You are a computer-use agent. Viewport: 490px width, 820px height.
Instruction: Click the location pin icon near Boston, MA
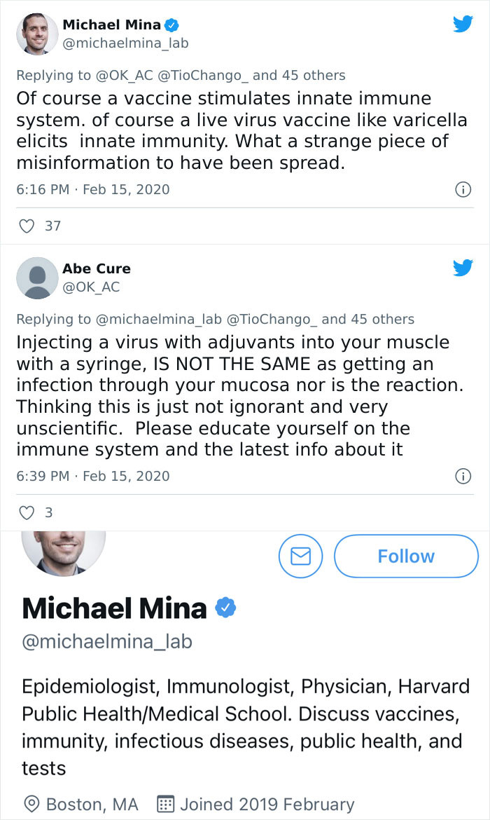point(29,804)
